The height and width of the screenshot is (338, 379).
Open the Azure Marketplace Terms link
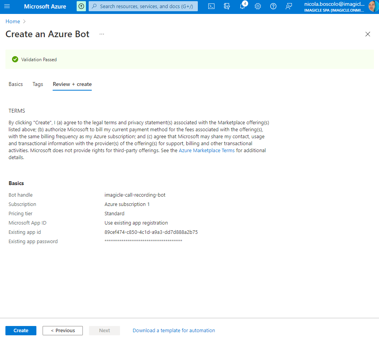coord(207,151)
